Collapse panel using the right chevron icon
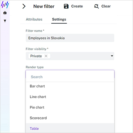 pyautogui.click(x=24, y=6)
